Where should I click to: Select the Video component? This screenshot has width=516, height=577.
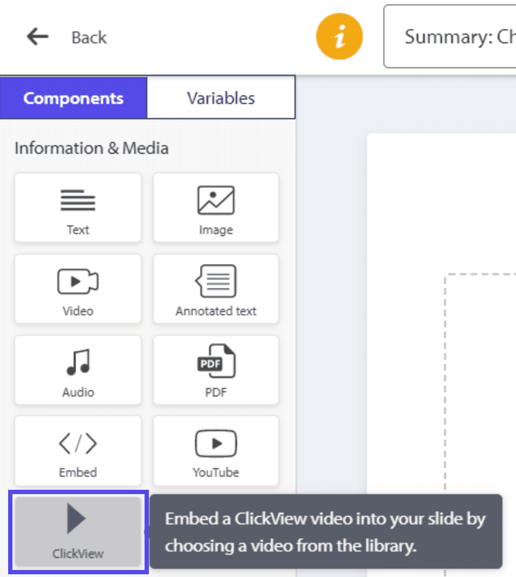[77, 289]
